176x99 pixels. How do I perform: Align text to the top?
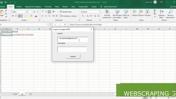pyautogui.click(x=43, y=12)
